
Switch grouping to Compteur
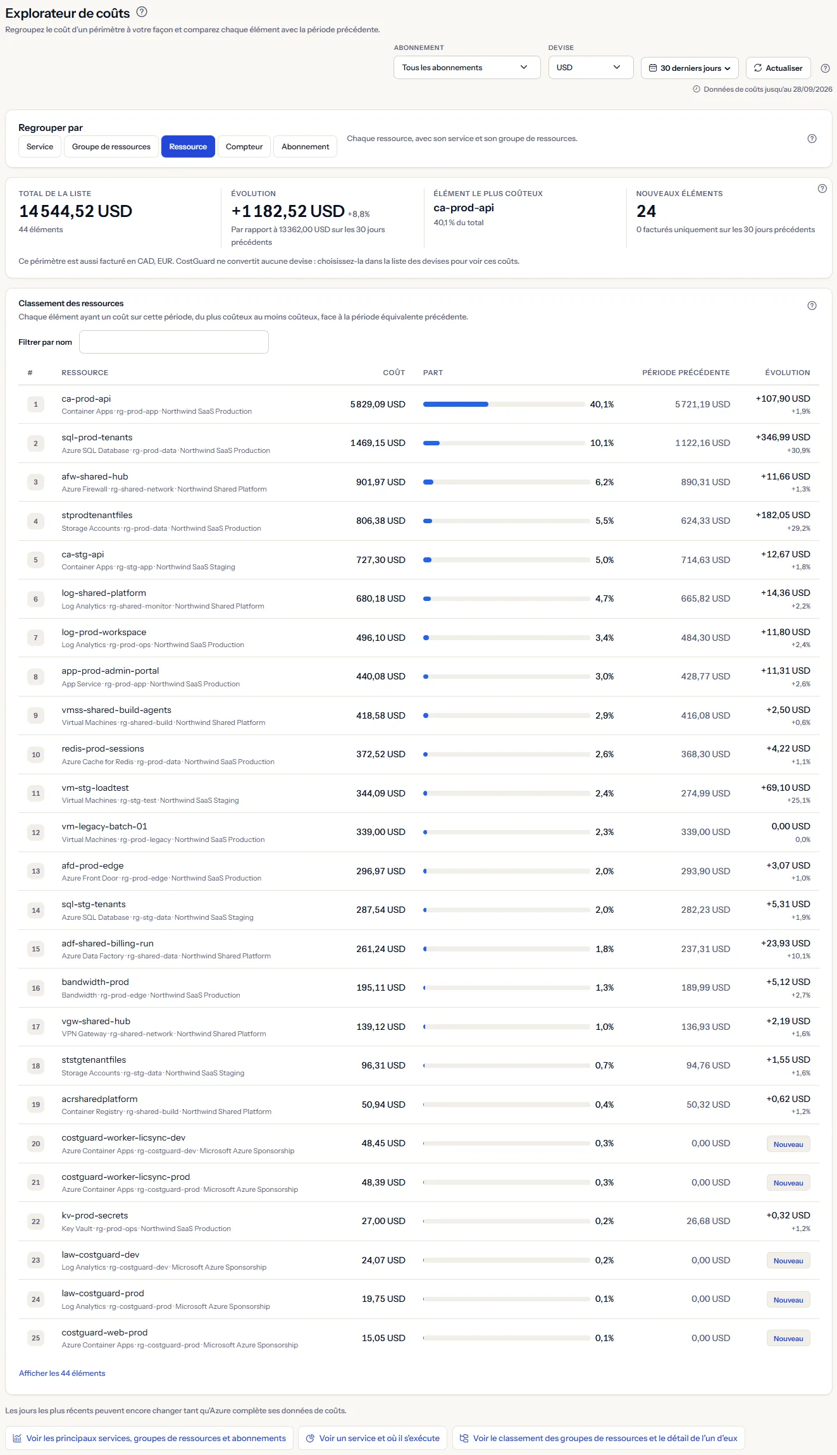click(x=244, y=147)
